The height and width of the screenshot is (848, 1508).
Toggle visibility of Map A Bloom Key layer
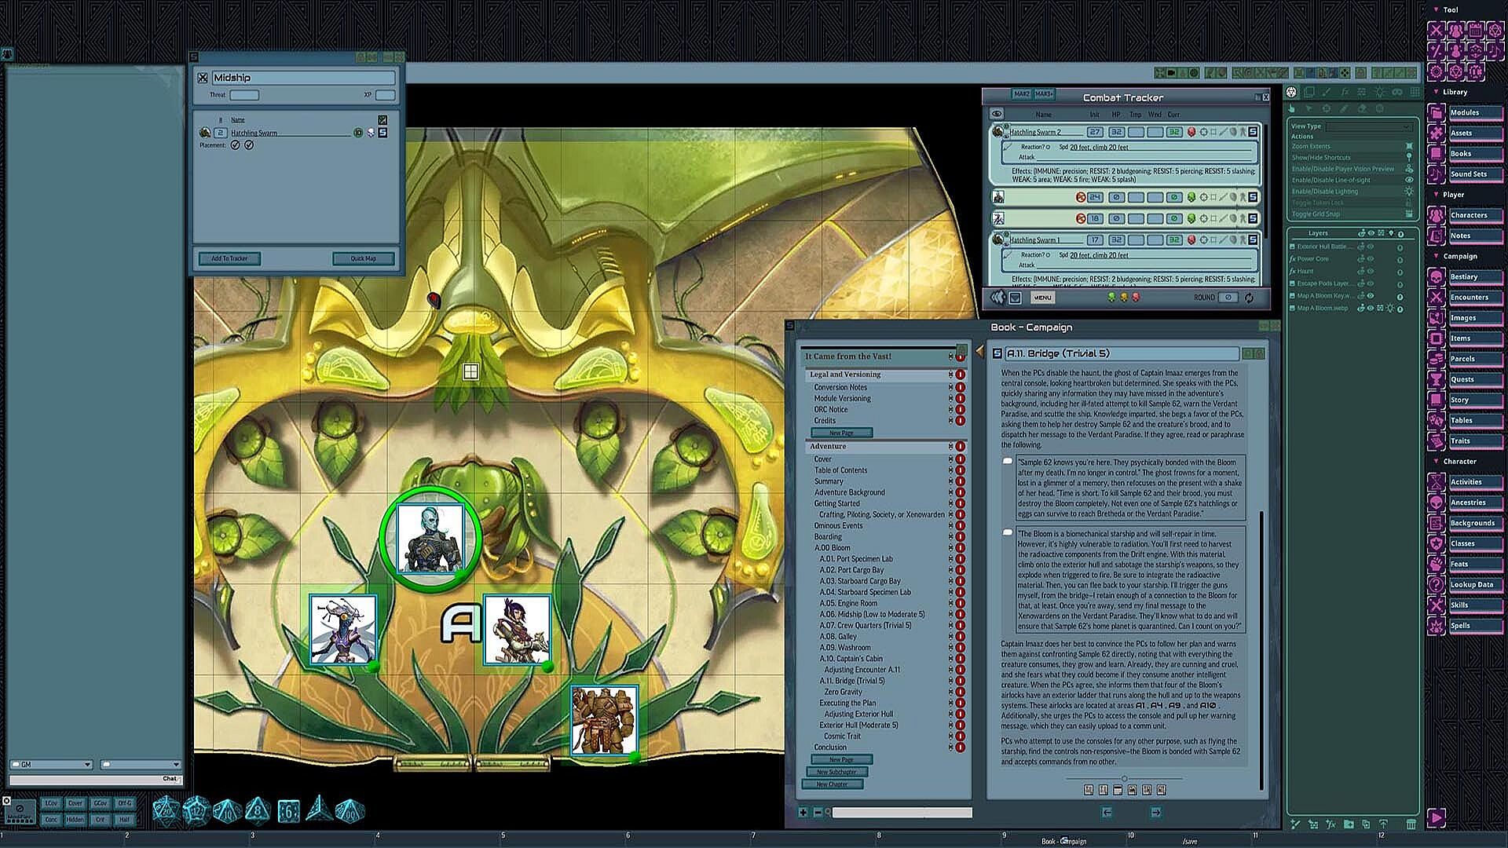(1371, 296)
